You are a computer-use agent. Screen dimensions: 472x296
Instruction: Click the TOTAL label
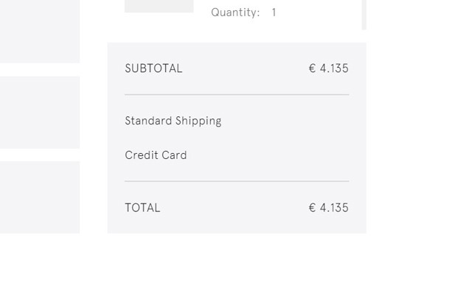tap(142, 208)
